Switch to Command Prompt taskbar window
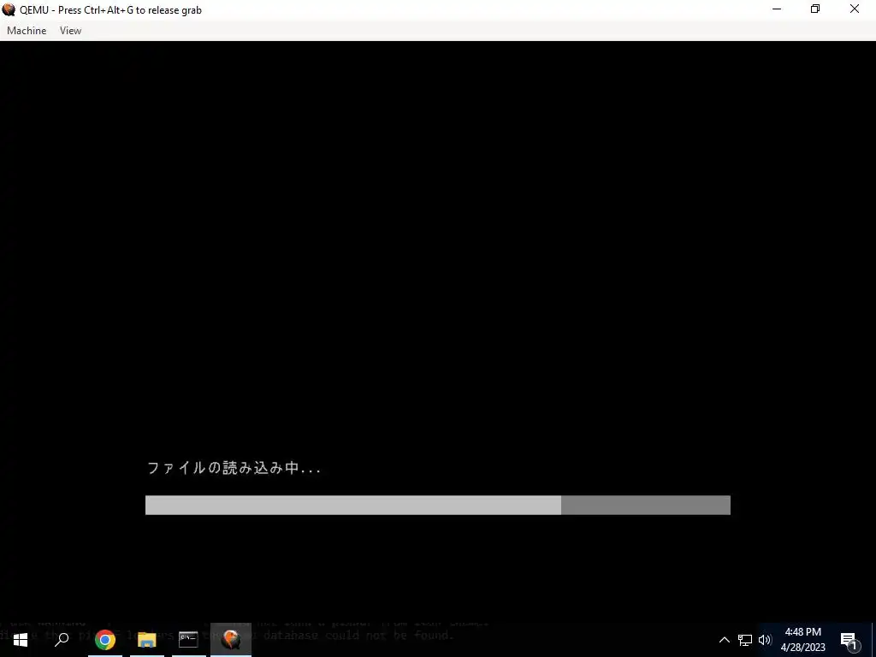The height and width of the screenshot is (657, 876). tap(189, 640)
